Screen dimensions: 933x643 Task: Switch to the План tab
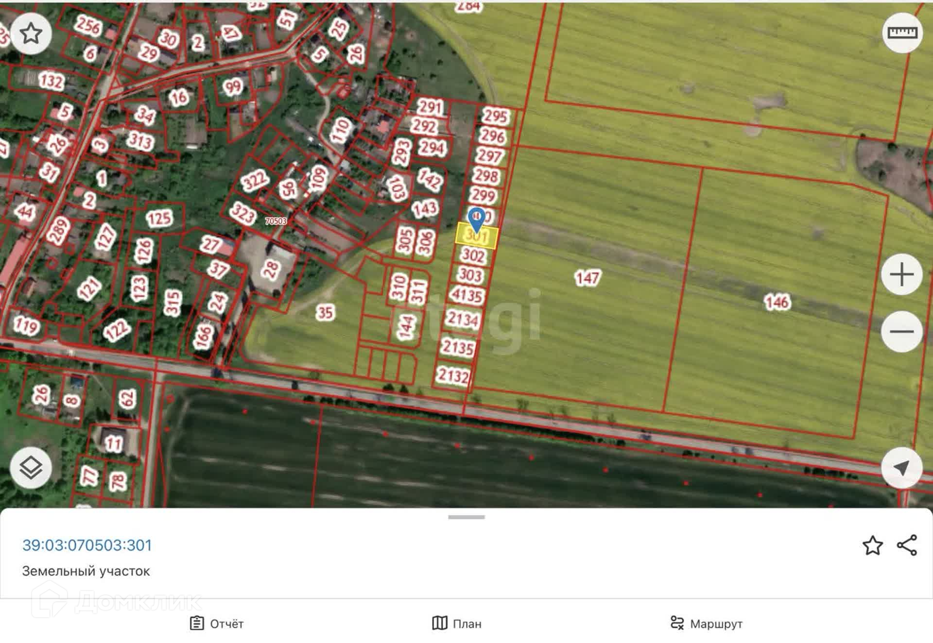pyautogui.click(x=457, y=623)
